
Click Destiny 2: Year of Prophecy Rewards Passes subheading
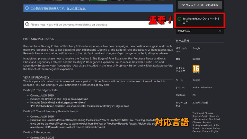click(x=51, y=111)
